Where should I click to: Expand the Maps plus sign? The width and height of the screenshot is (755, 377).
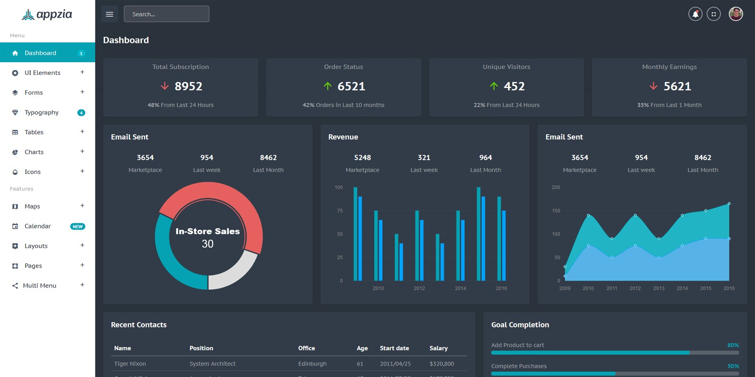tap(82, 205)
